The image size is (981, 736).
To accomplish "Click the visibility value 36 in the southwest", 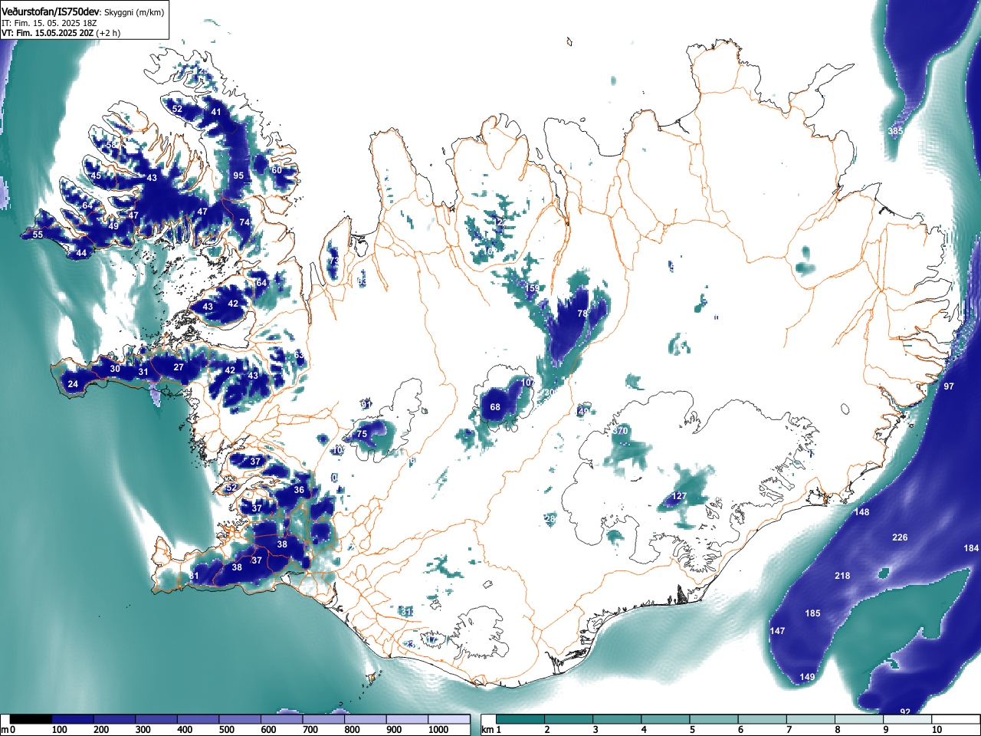I will point(299,490).
